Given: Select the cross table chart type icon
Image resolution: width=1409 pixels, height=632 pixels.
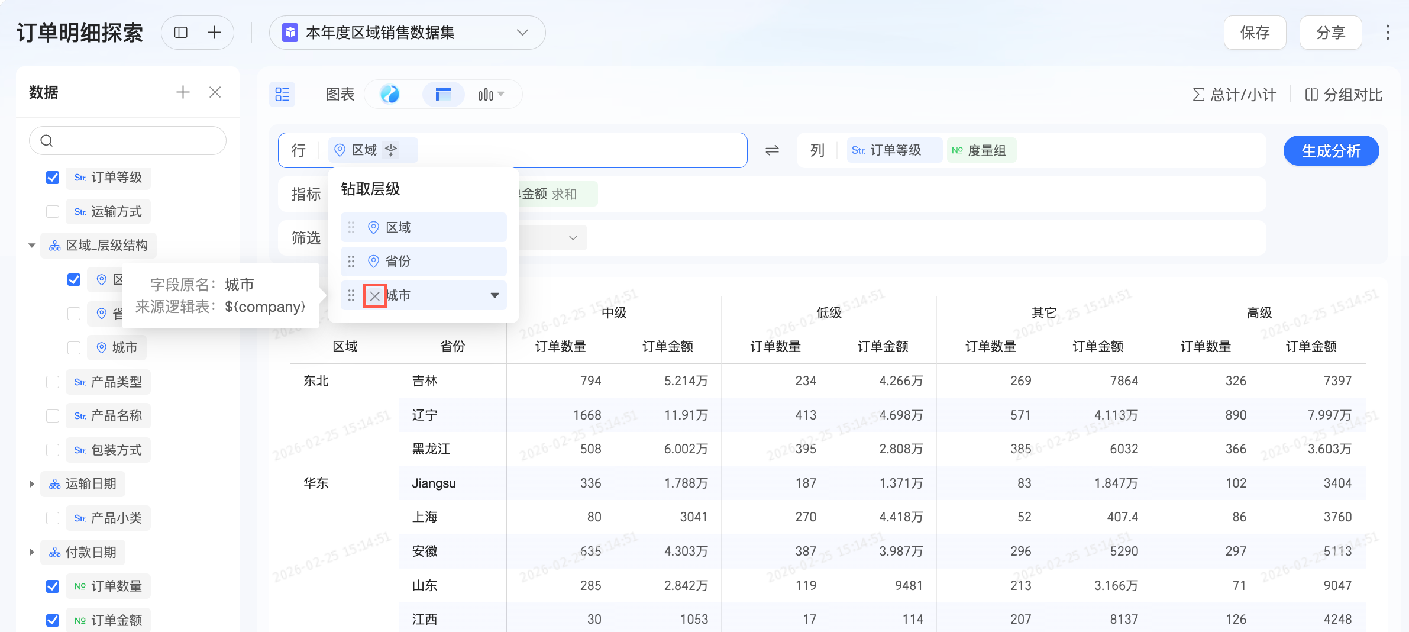Looking at the screenshot, I should coord(443,95).
